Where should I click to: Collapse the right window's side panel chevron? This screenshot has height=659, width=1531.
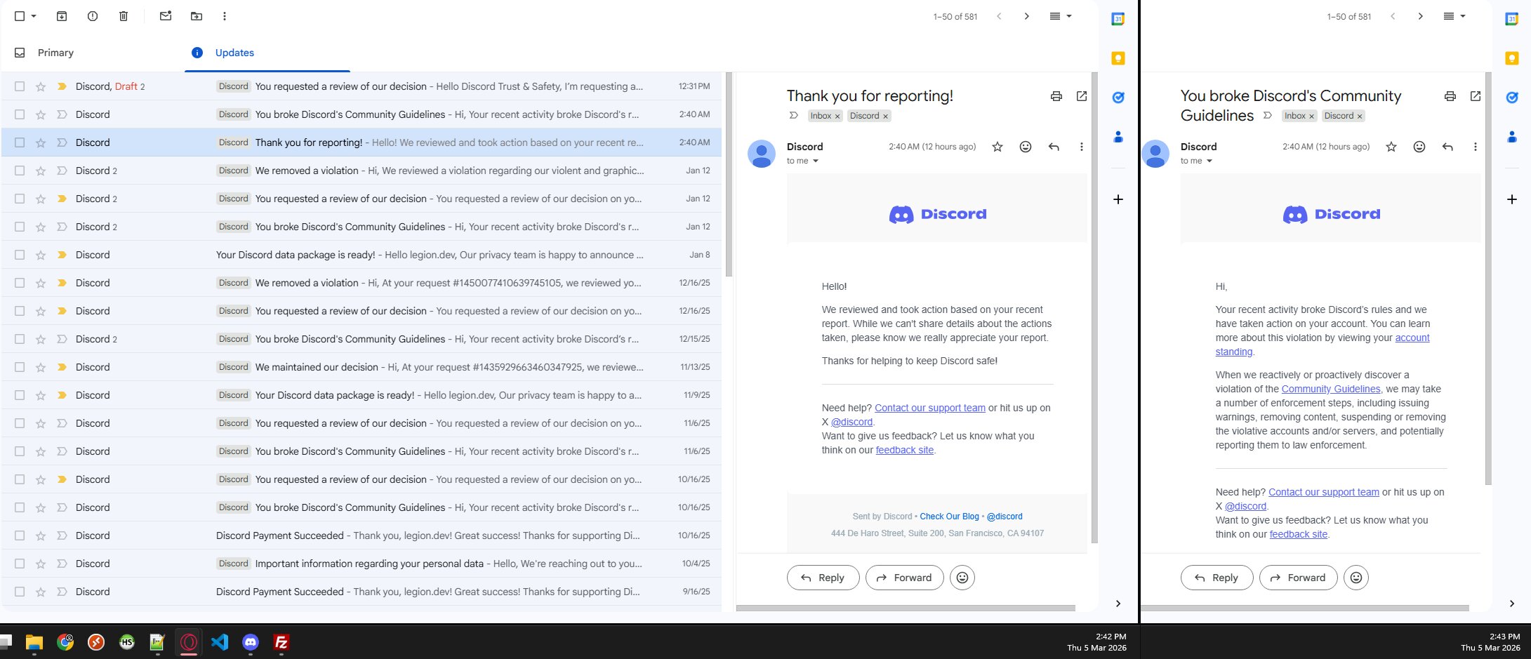click(x=1512, y=604)
